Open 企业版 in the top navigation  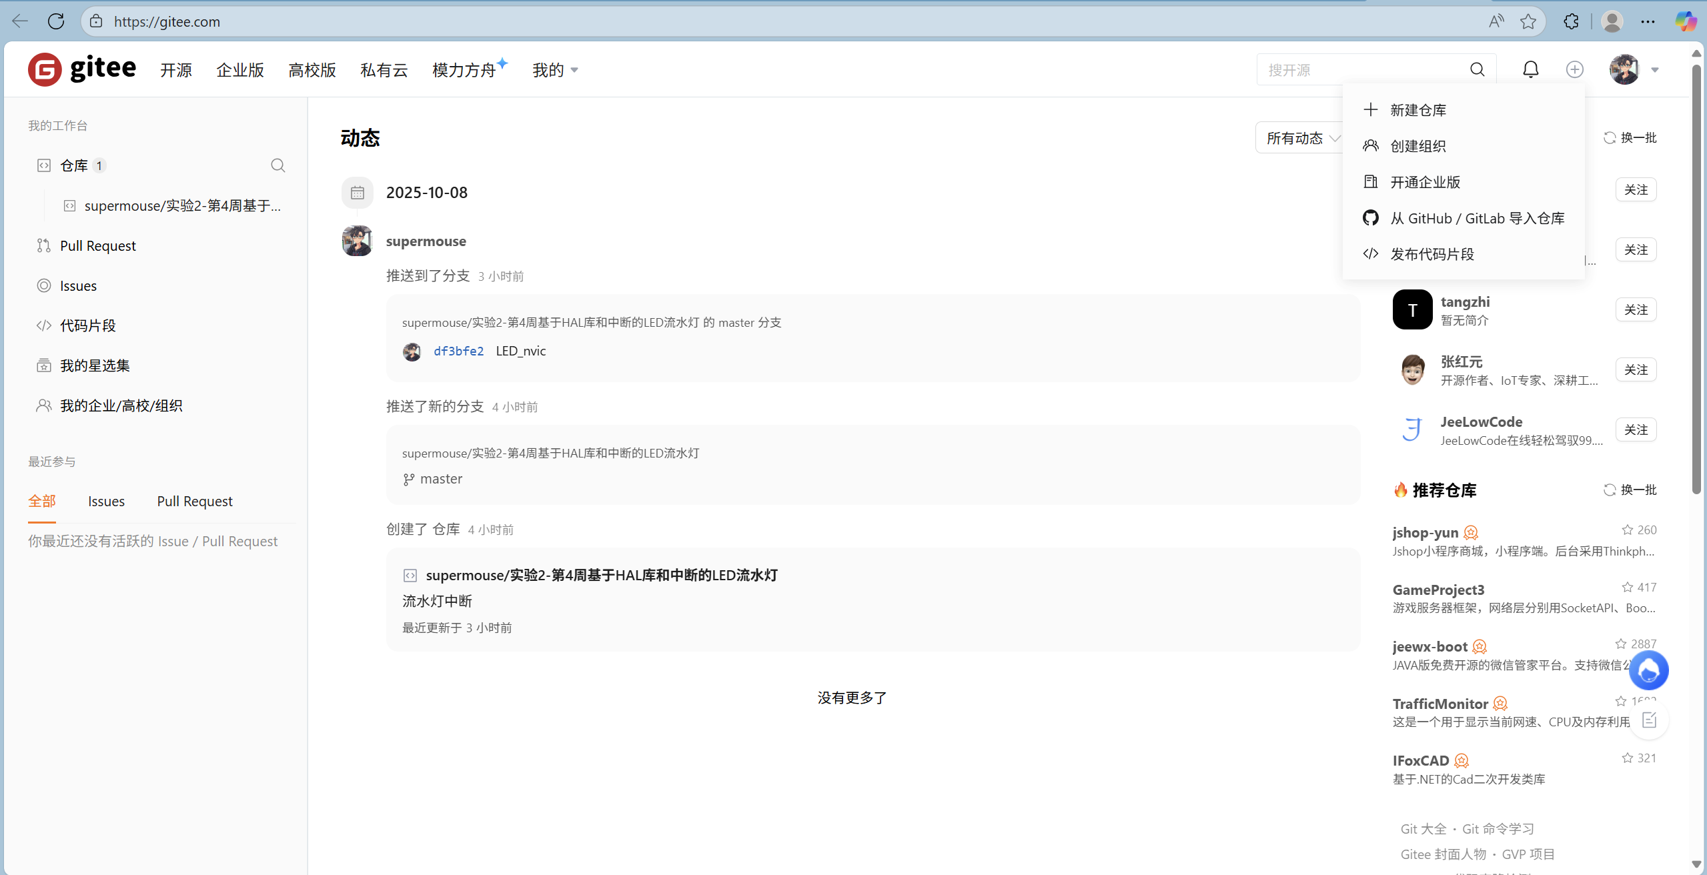click(240, 70)
